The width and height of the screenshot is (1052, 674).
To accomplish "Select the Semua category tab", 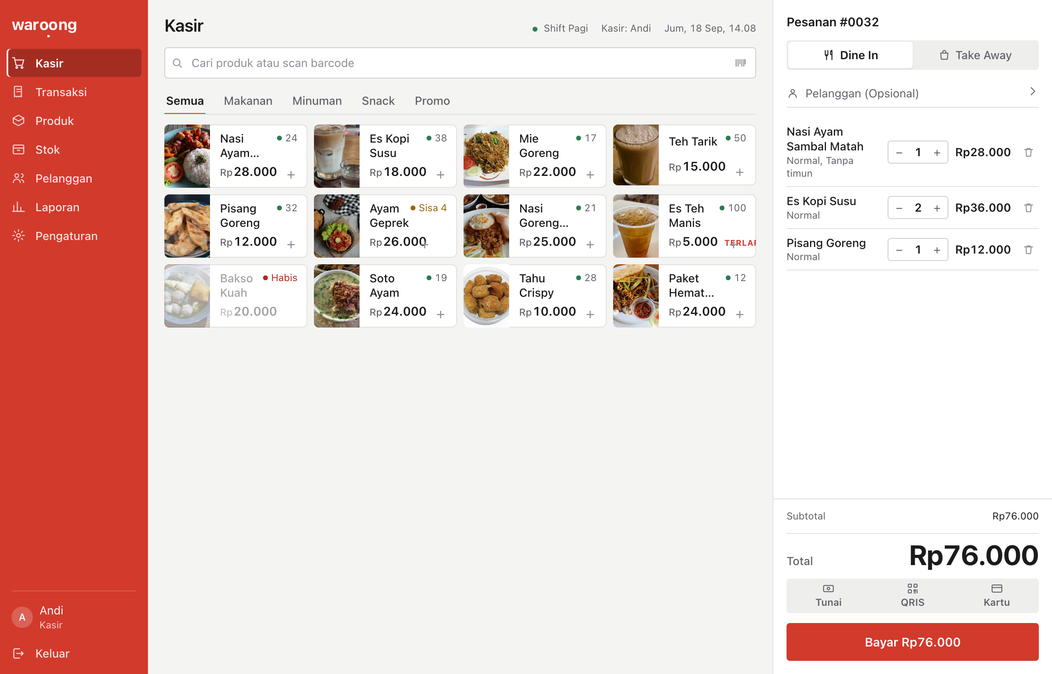I will (x=185, y=101).
